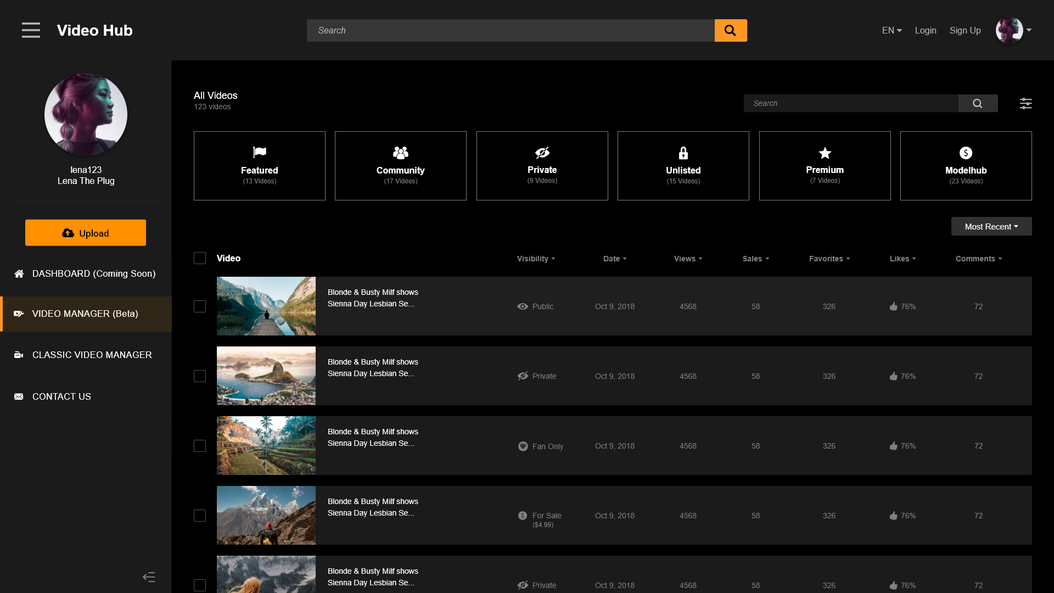
Task: Click the Community people icon
Action: [401, 152]
